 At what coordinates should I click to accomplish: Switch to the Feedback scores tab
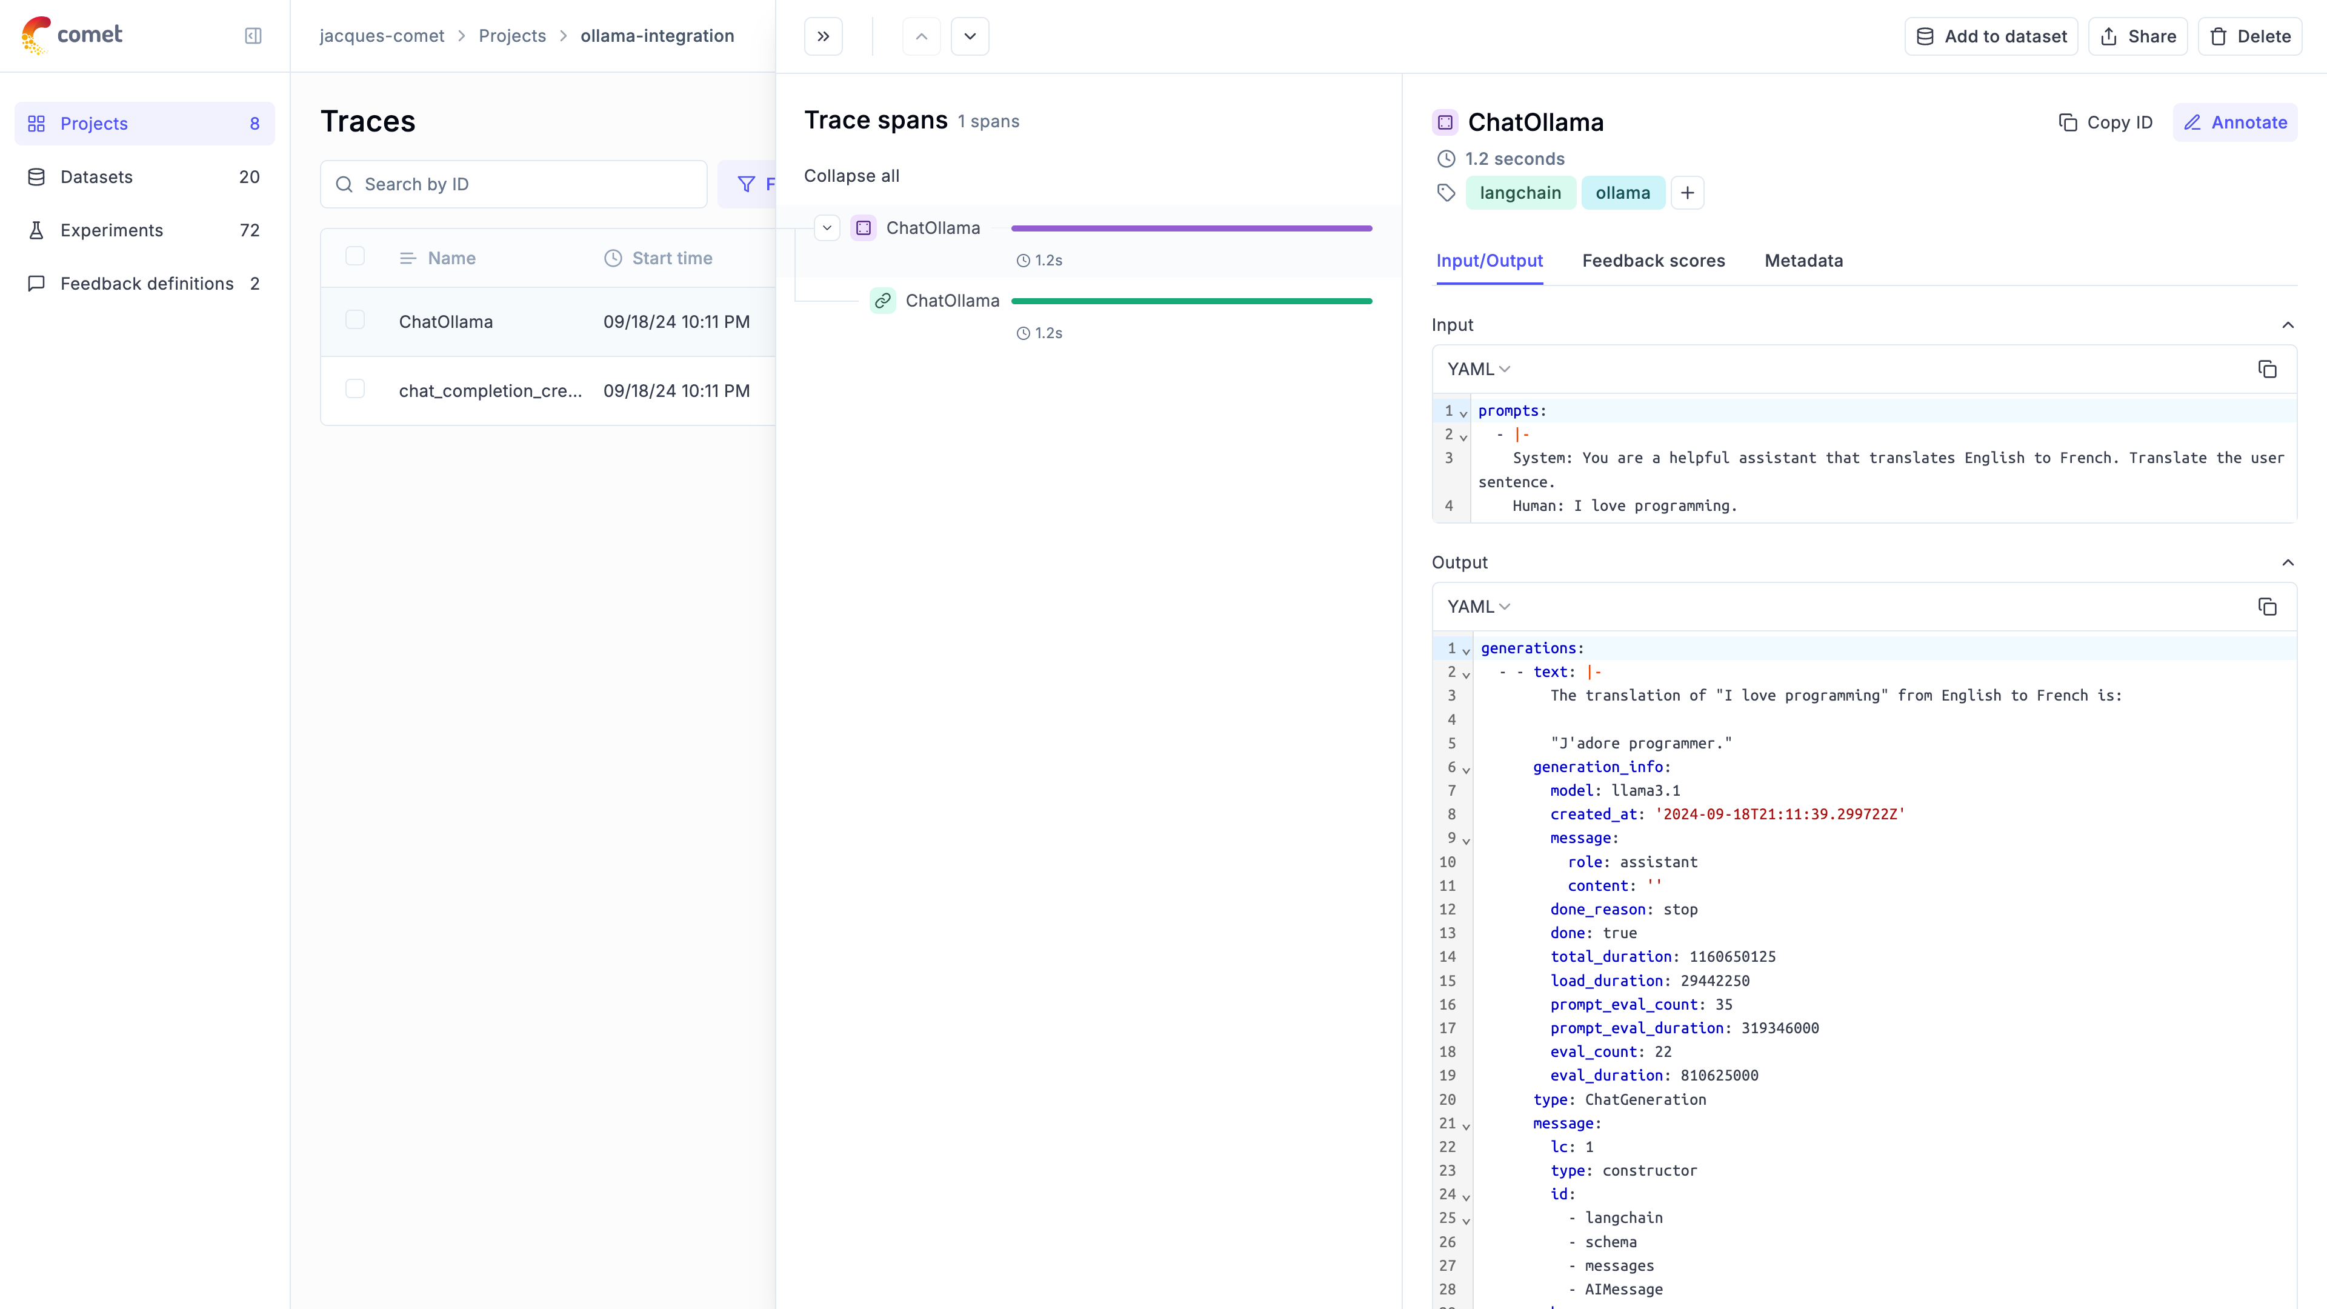point(1653,260)
